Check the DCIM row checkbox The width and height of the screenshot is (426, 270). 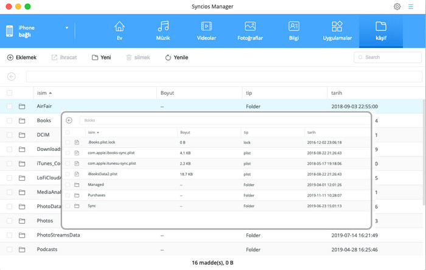pos(10,135)
